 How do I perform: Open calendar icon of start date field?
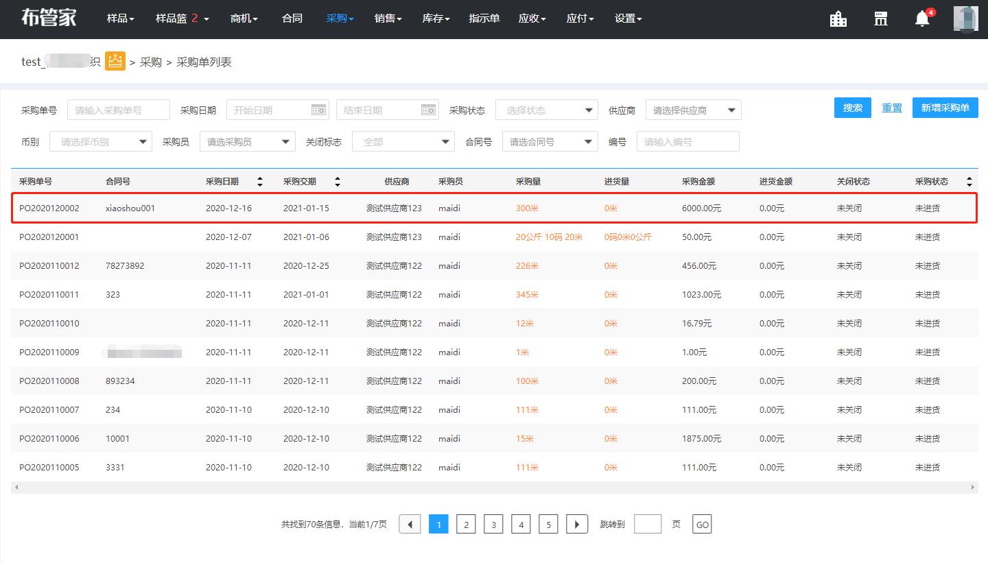coord(318,110)
